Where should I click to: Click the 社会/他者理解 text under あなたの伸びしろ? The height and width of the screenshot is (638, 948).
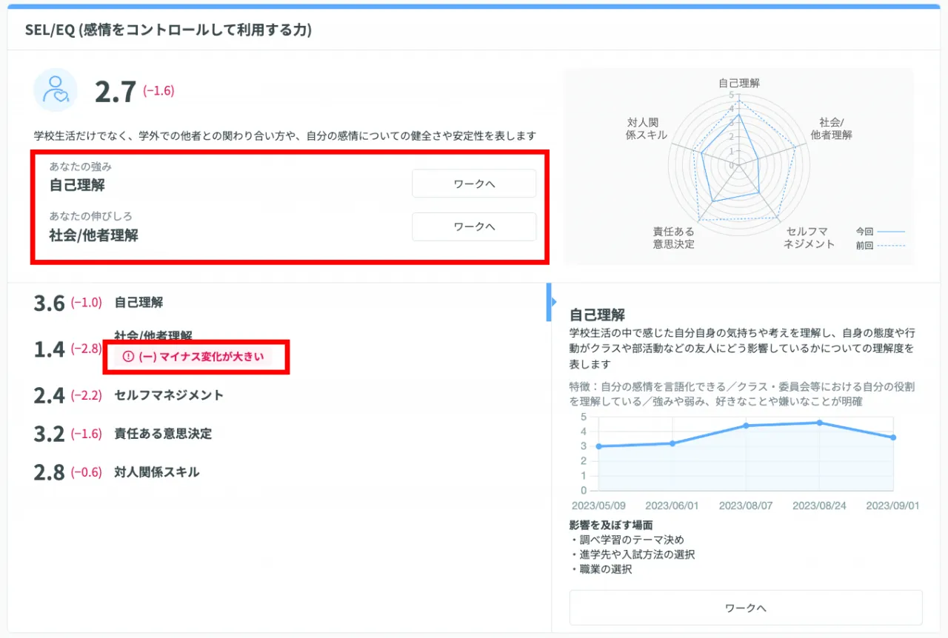coord(94,236)
